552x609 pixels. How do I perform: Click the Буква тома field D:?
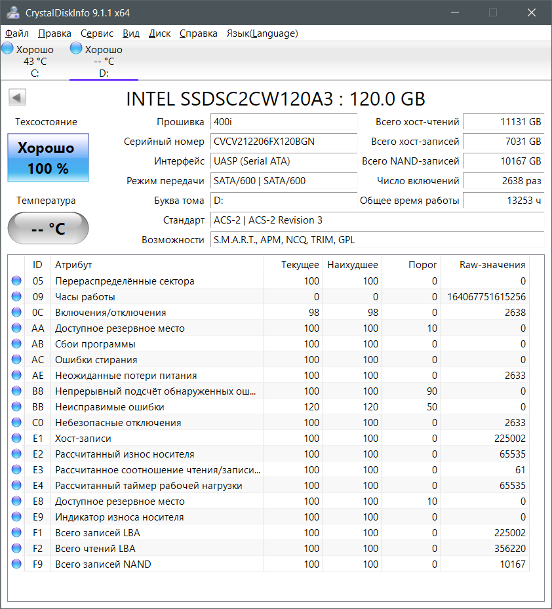click(284, 201)
